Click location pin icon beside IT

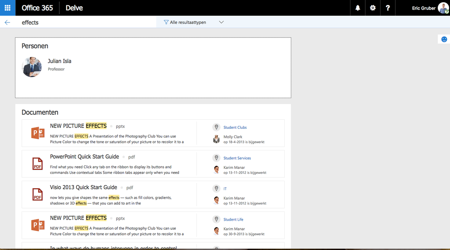pos(216,188)
